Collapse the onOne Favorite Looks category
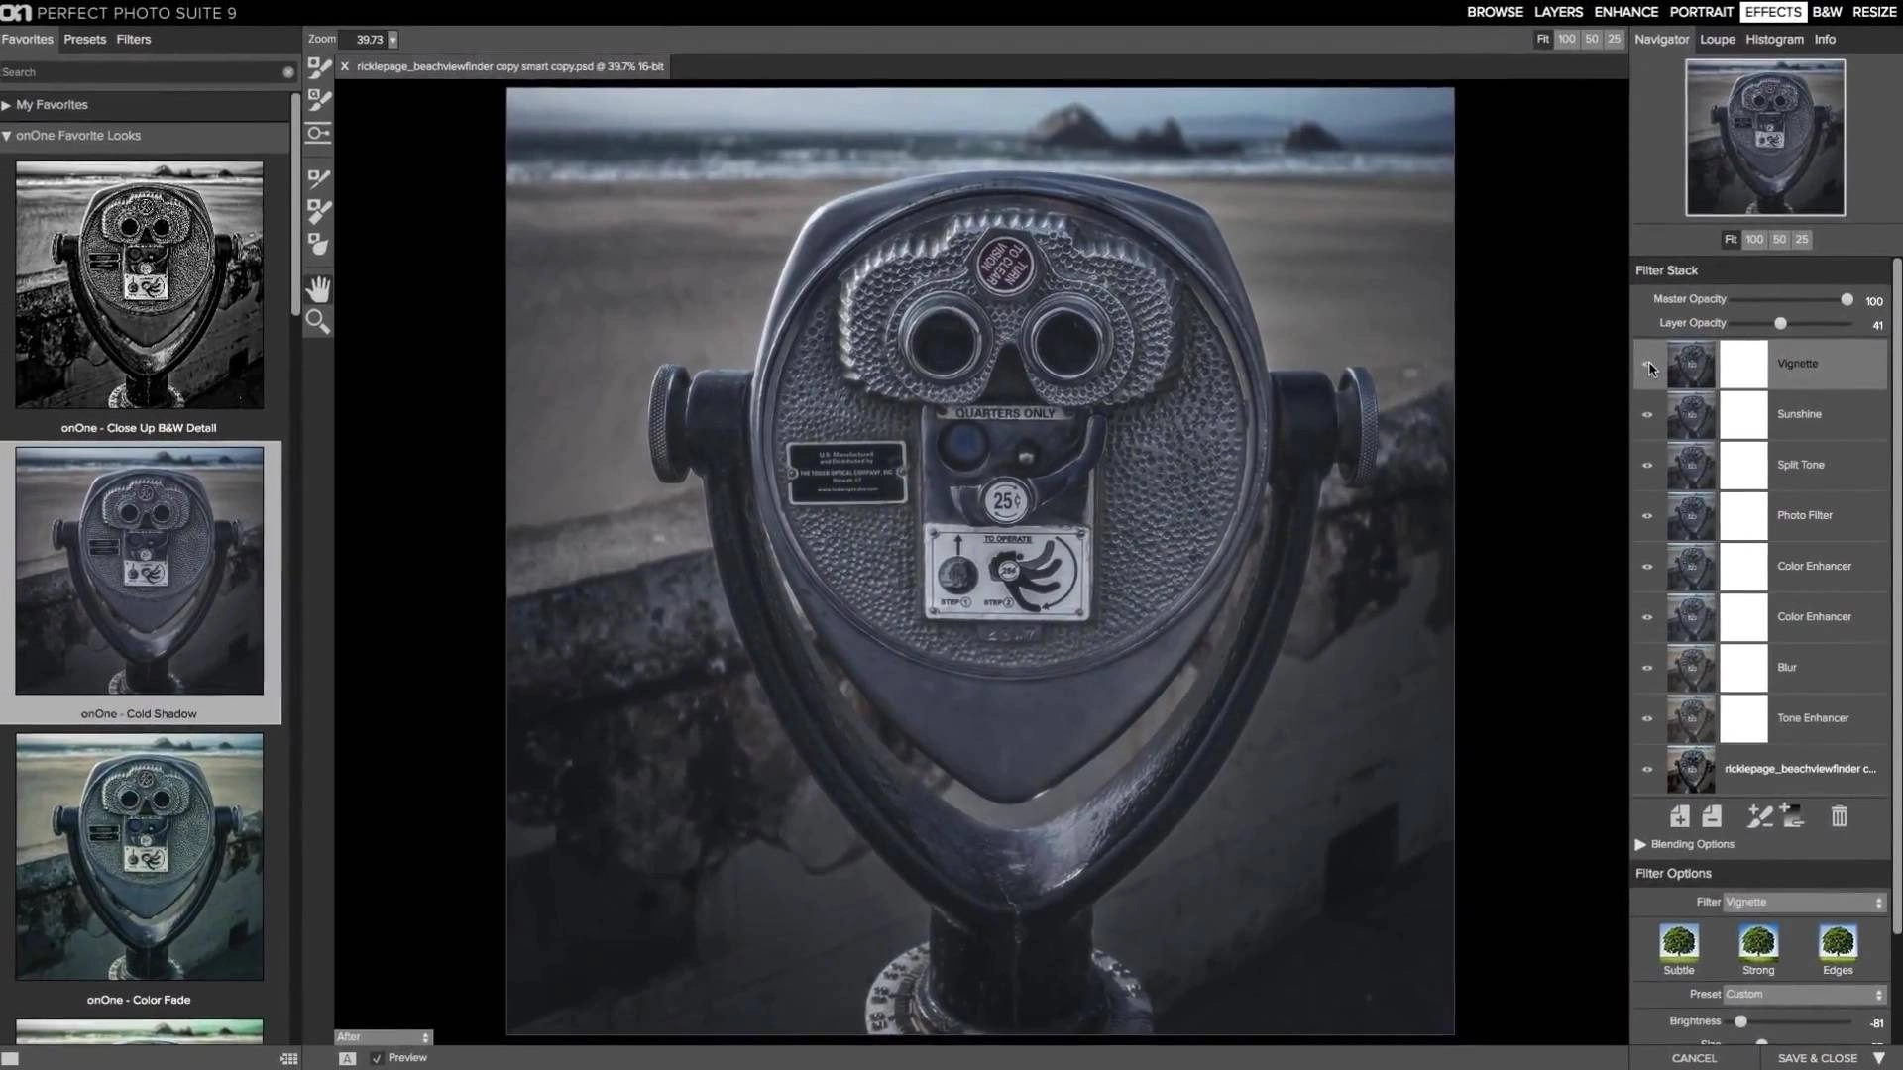Screen dimensions: 1903x1070 pos(6,136)
